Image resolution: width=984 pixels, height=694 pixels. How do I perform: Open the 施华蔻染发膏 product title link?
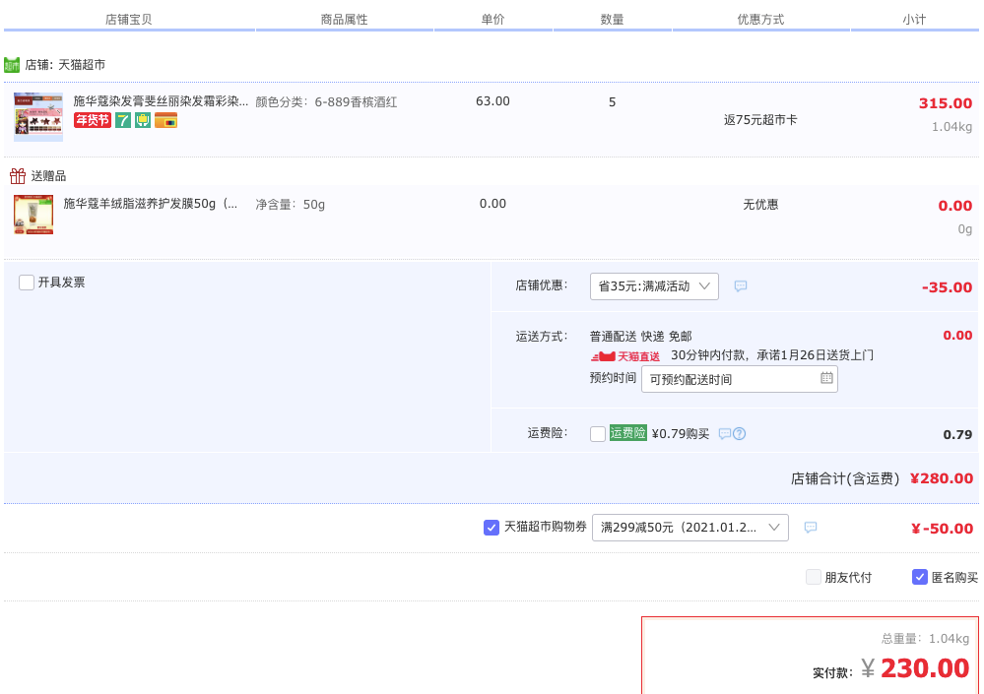(161, 101)
